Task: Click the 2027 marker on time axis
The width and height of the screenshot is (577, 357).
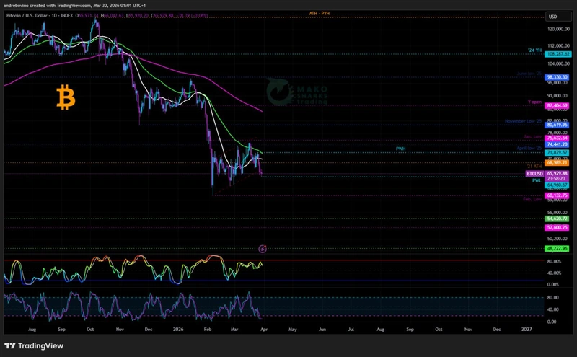Action: [x=527, y=328]
